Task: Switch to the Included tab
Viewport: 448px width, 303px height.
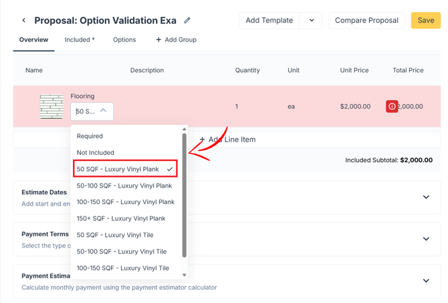Action: click(x=80, y=39)
